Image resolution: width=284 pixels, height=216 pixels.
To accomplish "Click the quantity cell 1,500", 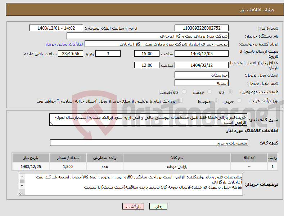I will click(68, 167).
